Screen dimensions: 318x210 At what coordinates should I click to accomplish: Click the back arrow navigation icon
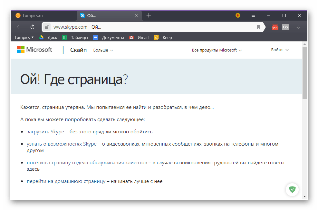20,27
